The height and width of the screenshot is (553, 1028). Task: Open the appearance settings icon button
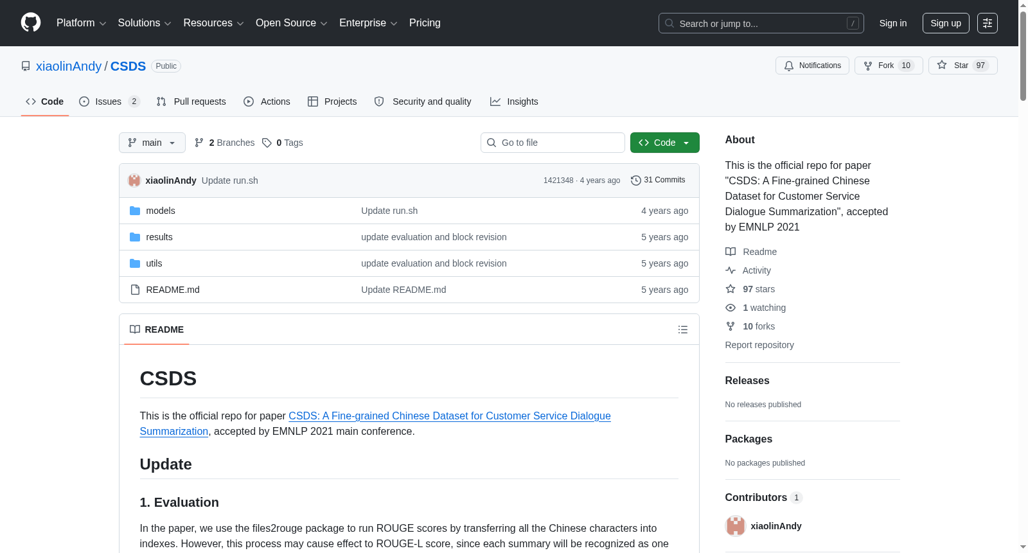click(988, 23)
